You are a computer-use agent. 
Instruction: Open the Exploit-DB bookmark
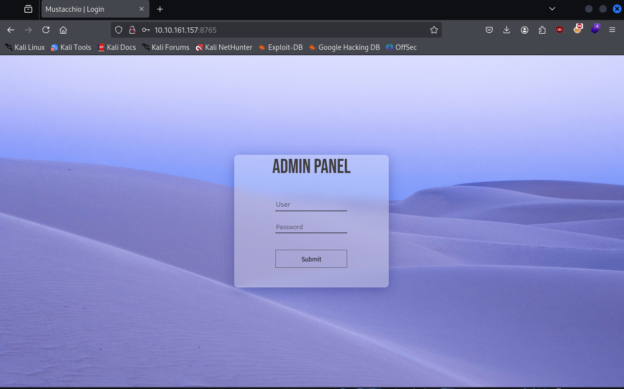(x=280, y=47)
